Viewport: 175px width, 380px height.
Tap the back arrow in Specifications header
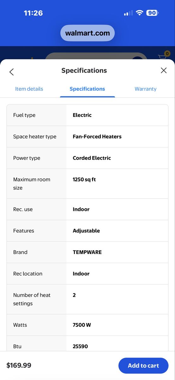[x=12, y=72]
